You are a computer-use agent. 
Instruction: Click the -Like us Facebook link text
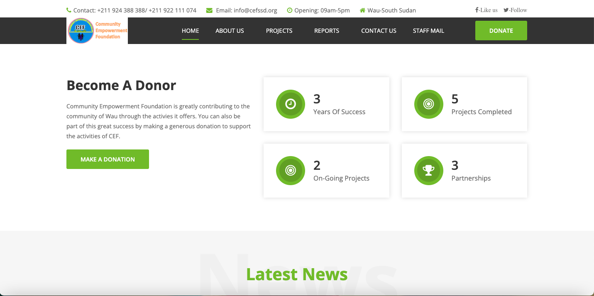(x=489, y=10)
